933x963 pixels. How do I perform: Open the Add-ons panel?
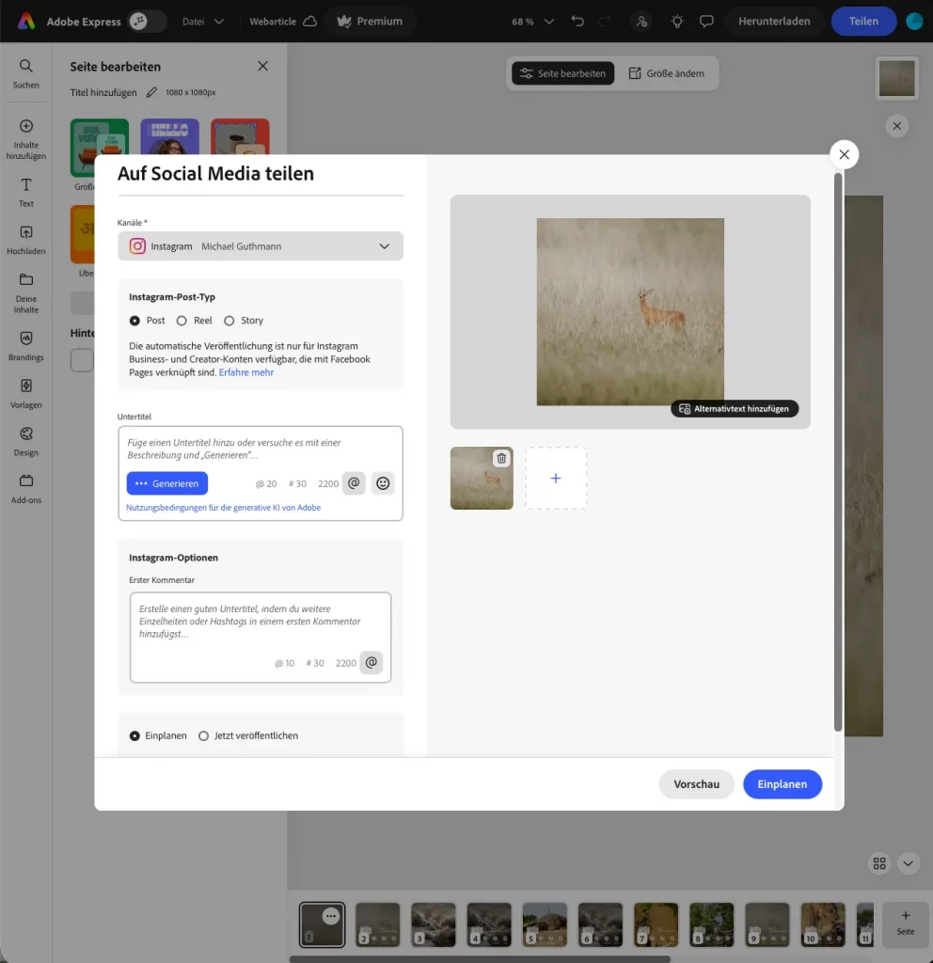(x=25, y=488)
